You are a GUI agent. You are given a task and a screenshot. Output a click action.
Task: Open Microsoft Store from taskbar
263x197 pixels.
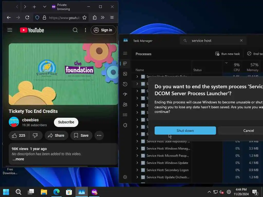click(x=69, y=192)
